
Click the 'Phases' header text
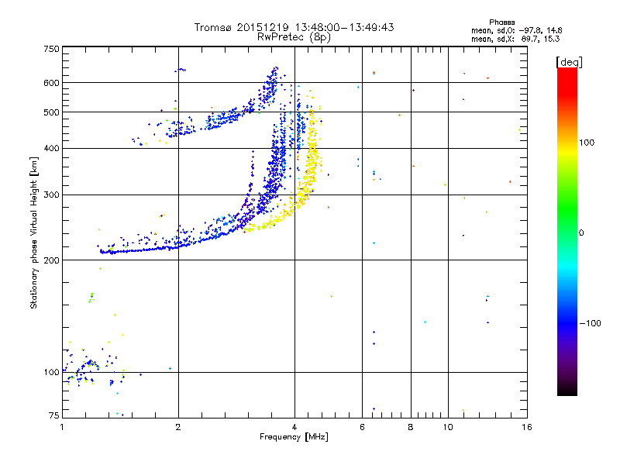click(x=501, y=22)
